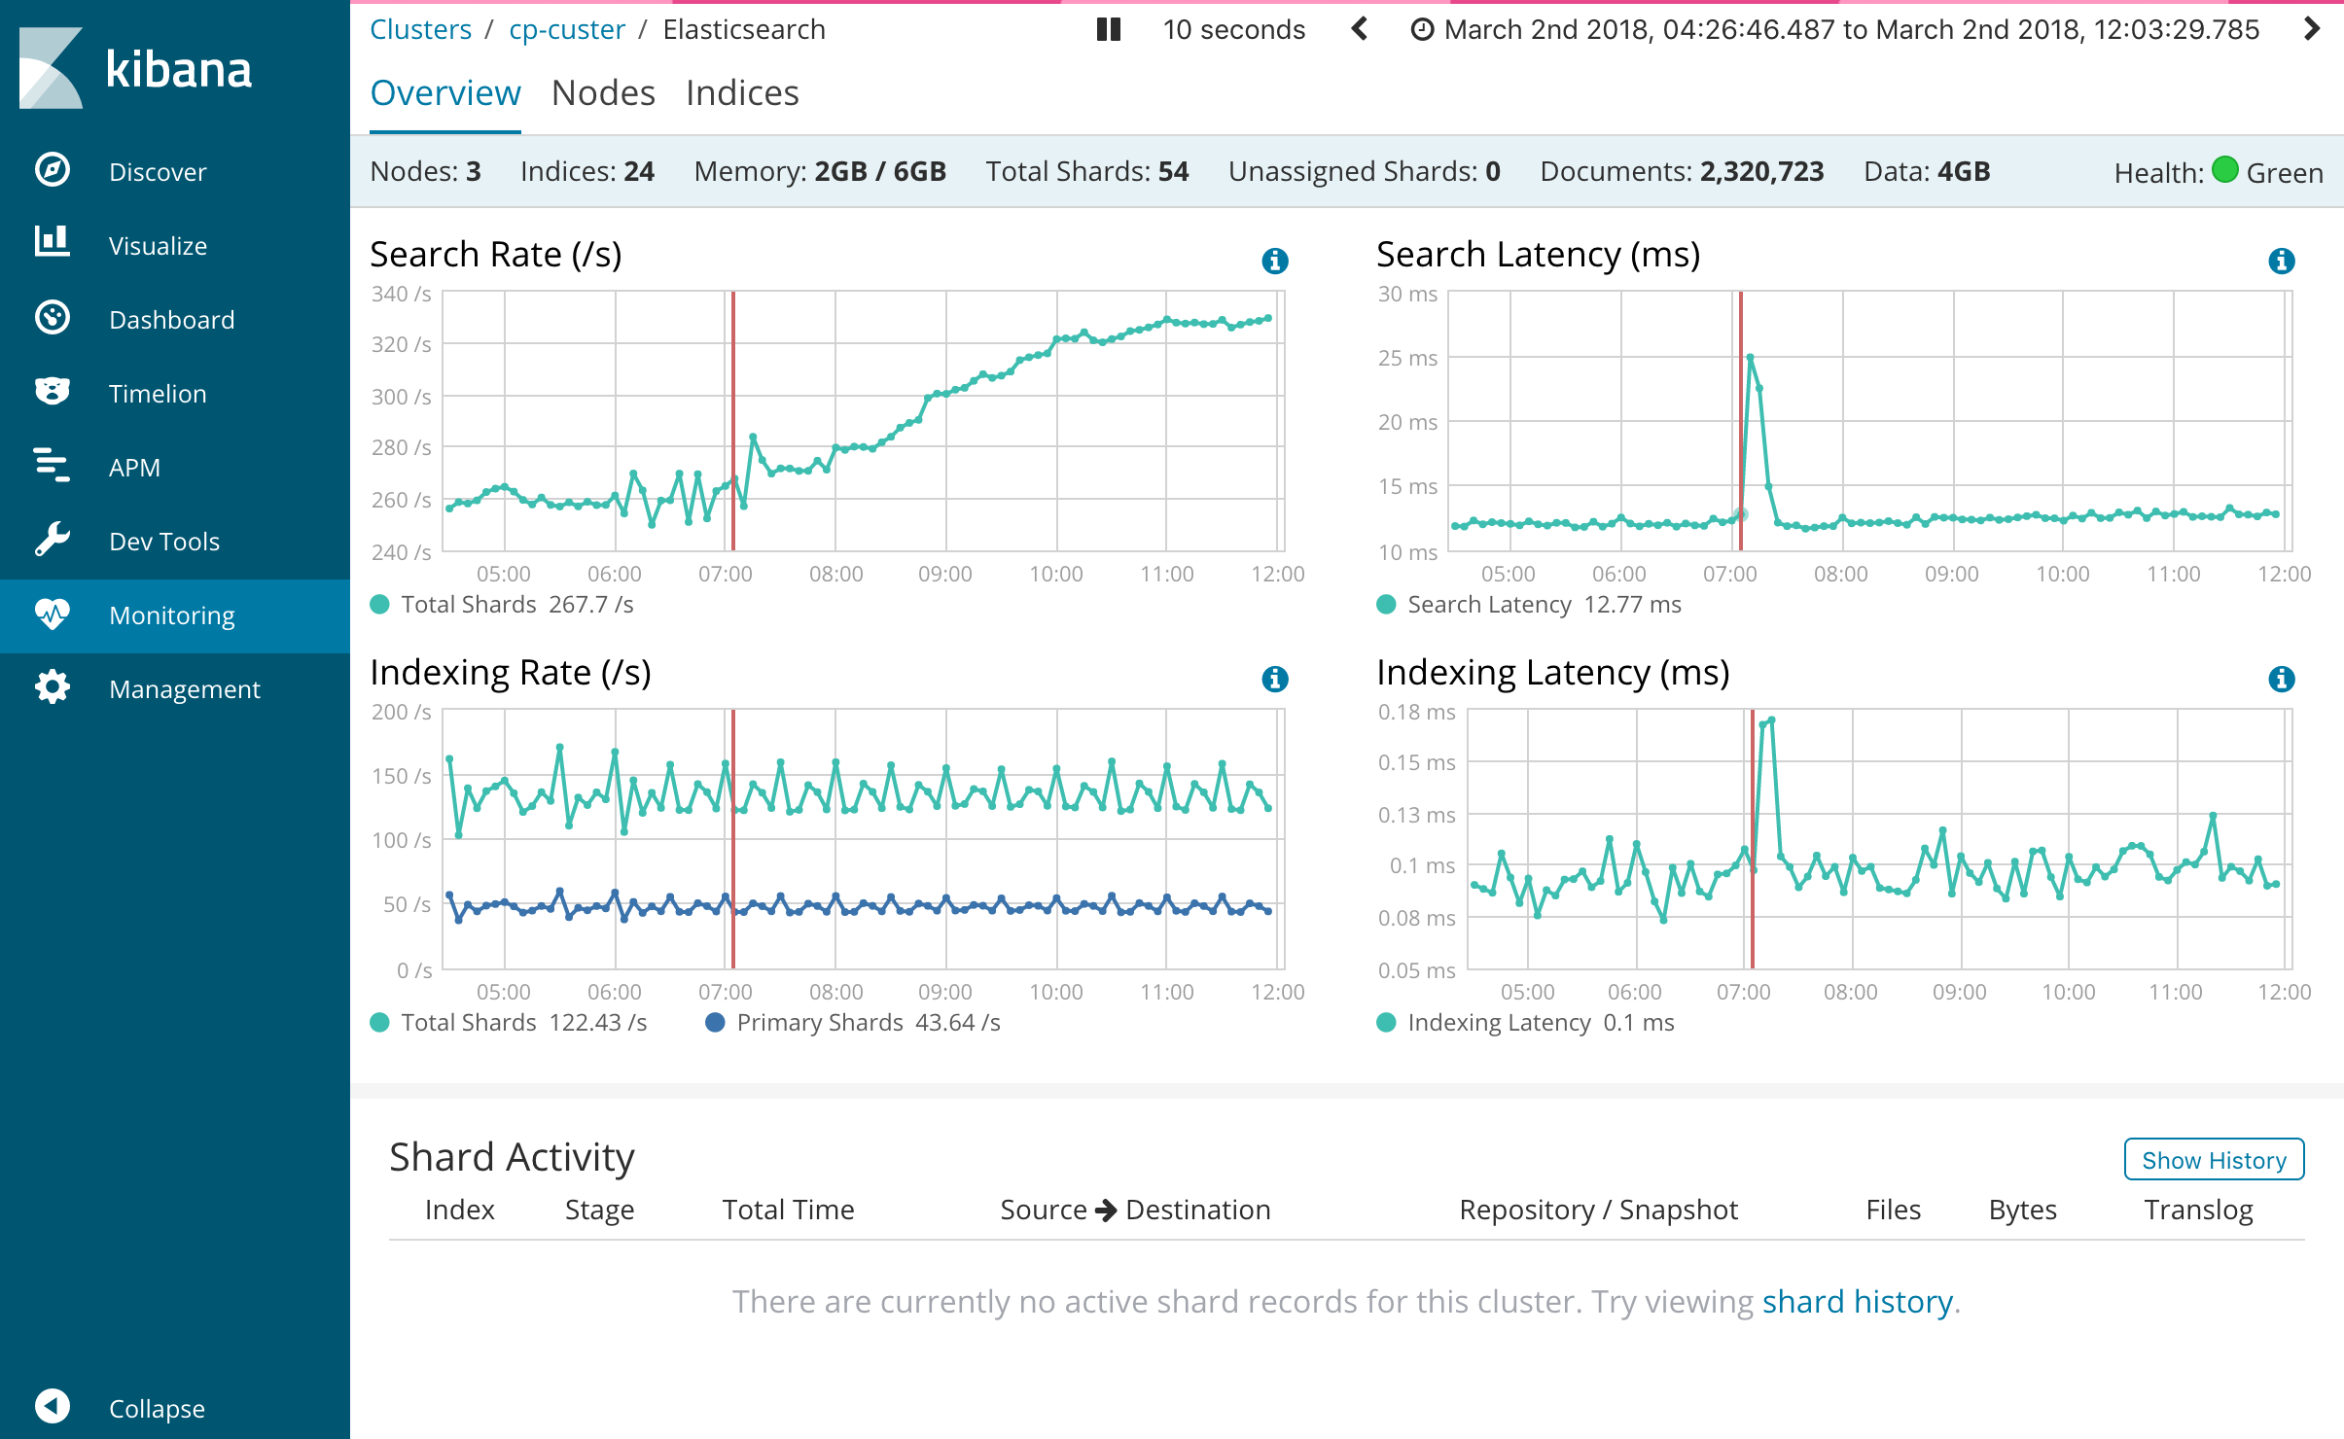This screenshot has height=1439, width=2344.
Task: Step time range backward with left chevron
Action: (1360, 29)
